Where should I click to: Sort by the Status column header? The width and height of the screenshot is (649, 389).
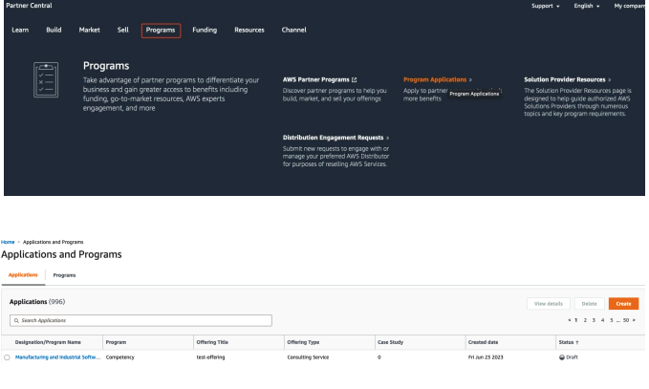click(x=569, y=342)
